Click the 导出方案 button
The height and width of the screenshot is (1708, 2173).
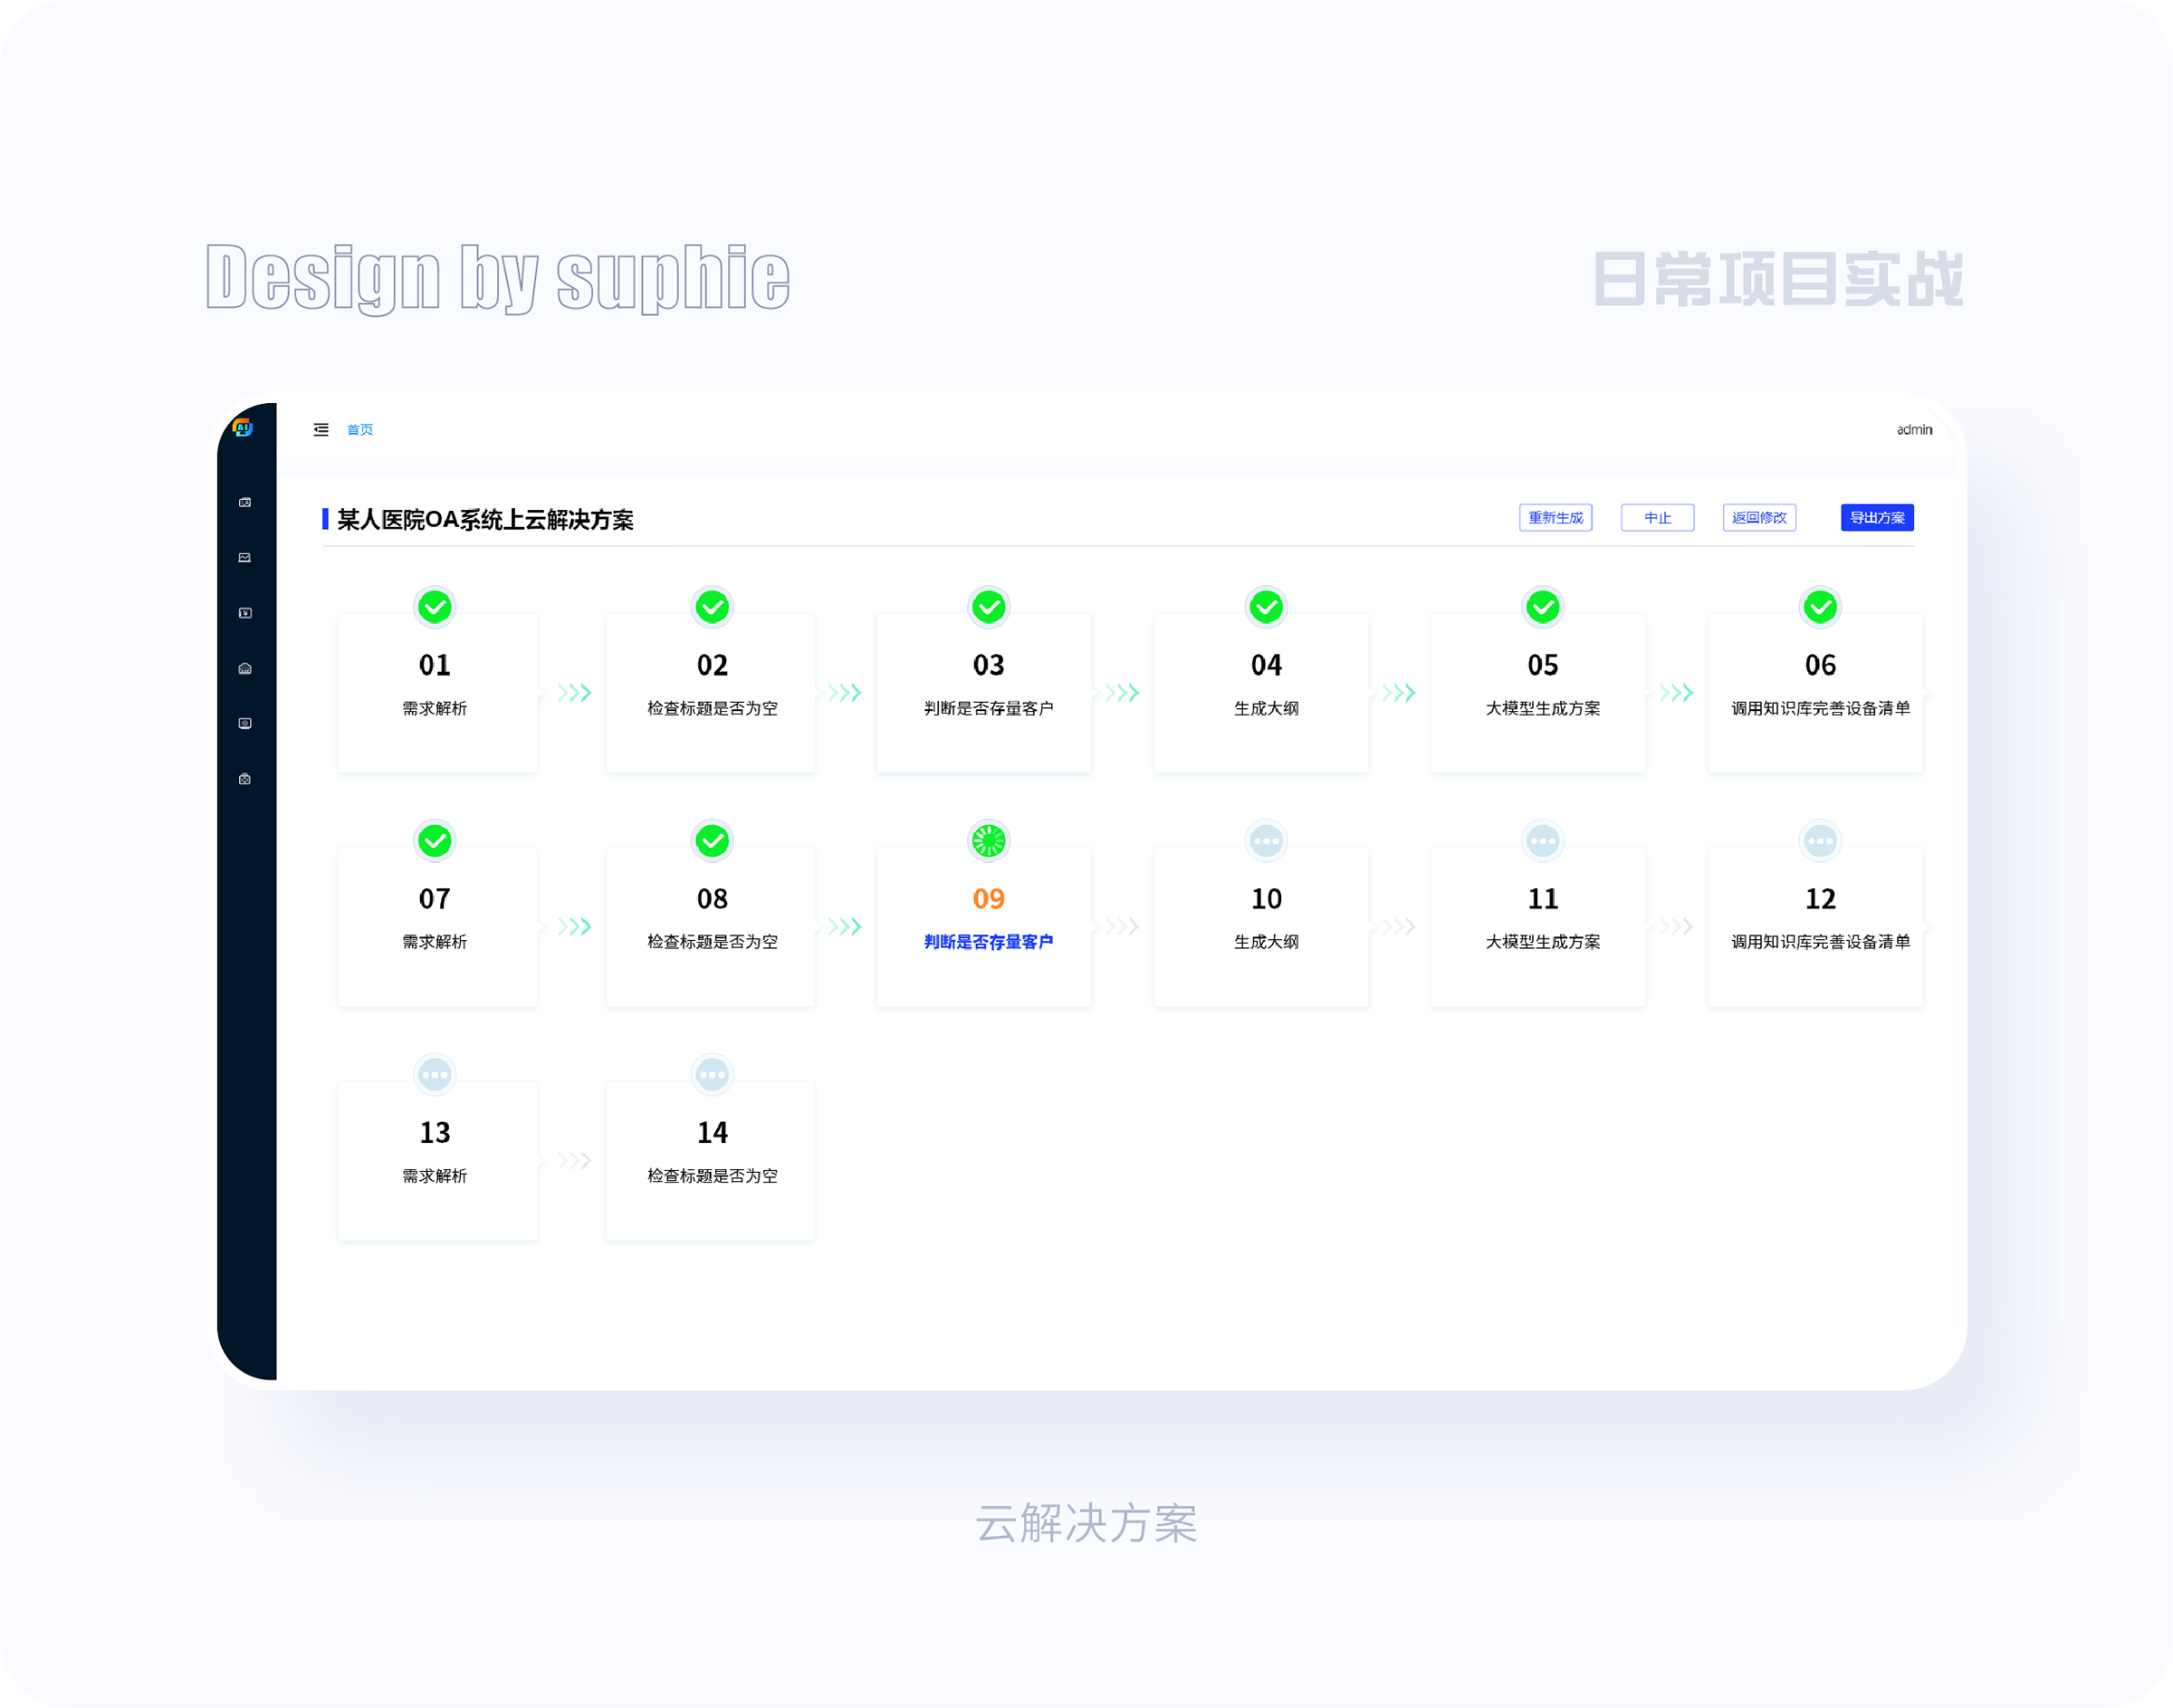pyautogui.click(x=1877, y=518)
